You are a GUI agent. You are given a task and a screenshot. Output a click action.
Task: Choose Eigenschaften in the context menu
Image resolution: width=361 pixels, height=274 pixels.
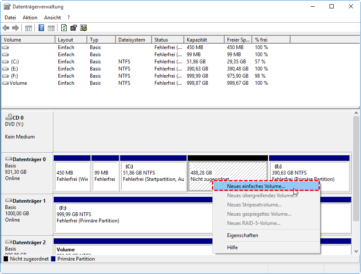pos(266,235)
